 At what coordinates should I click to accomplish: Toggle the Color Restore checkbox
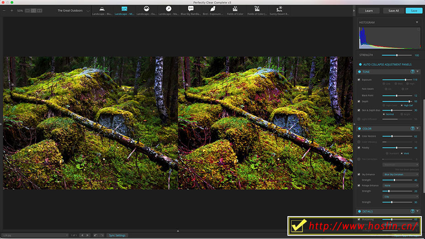tap(359, 136)
